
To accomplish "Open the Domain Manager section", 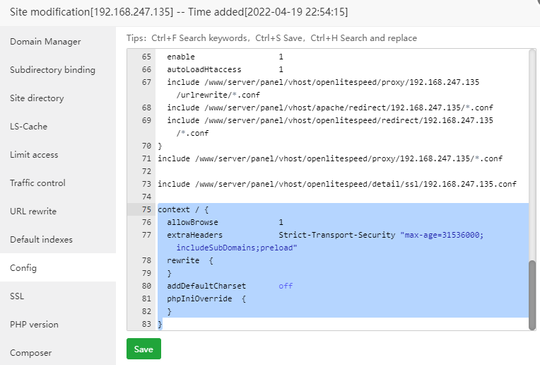I will click(45, 42).
